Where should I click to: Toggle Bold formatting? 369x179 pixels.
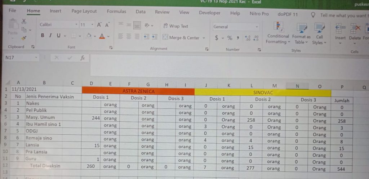[x=43, y=36]
